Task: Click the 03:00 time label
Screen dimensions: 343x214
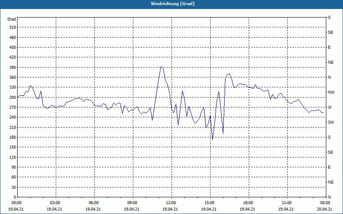Action: [55, 203]
